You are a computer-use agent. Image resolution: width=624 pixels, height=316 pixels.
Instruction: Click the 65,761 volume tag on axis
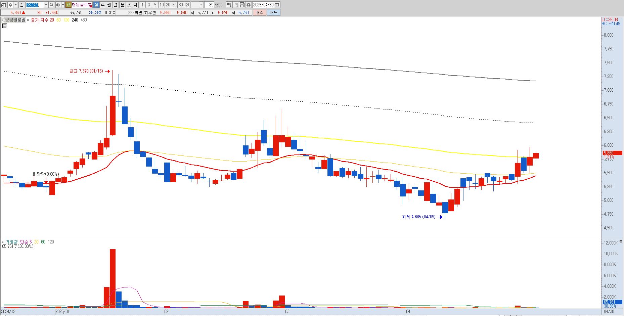coord(612,302)
